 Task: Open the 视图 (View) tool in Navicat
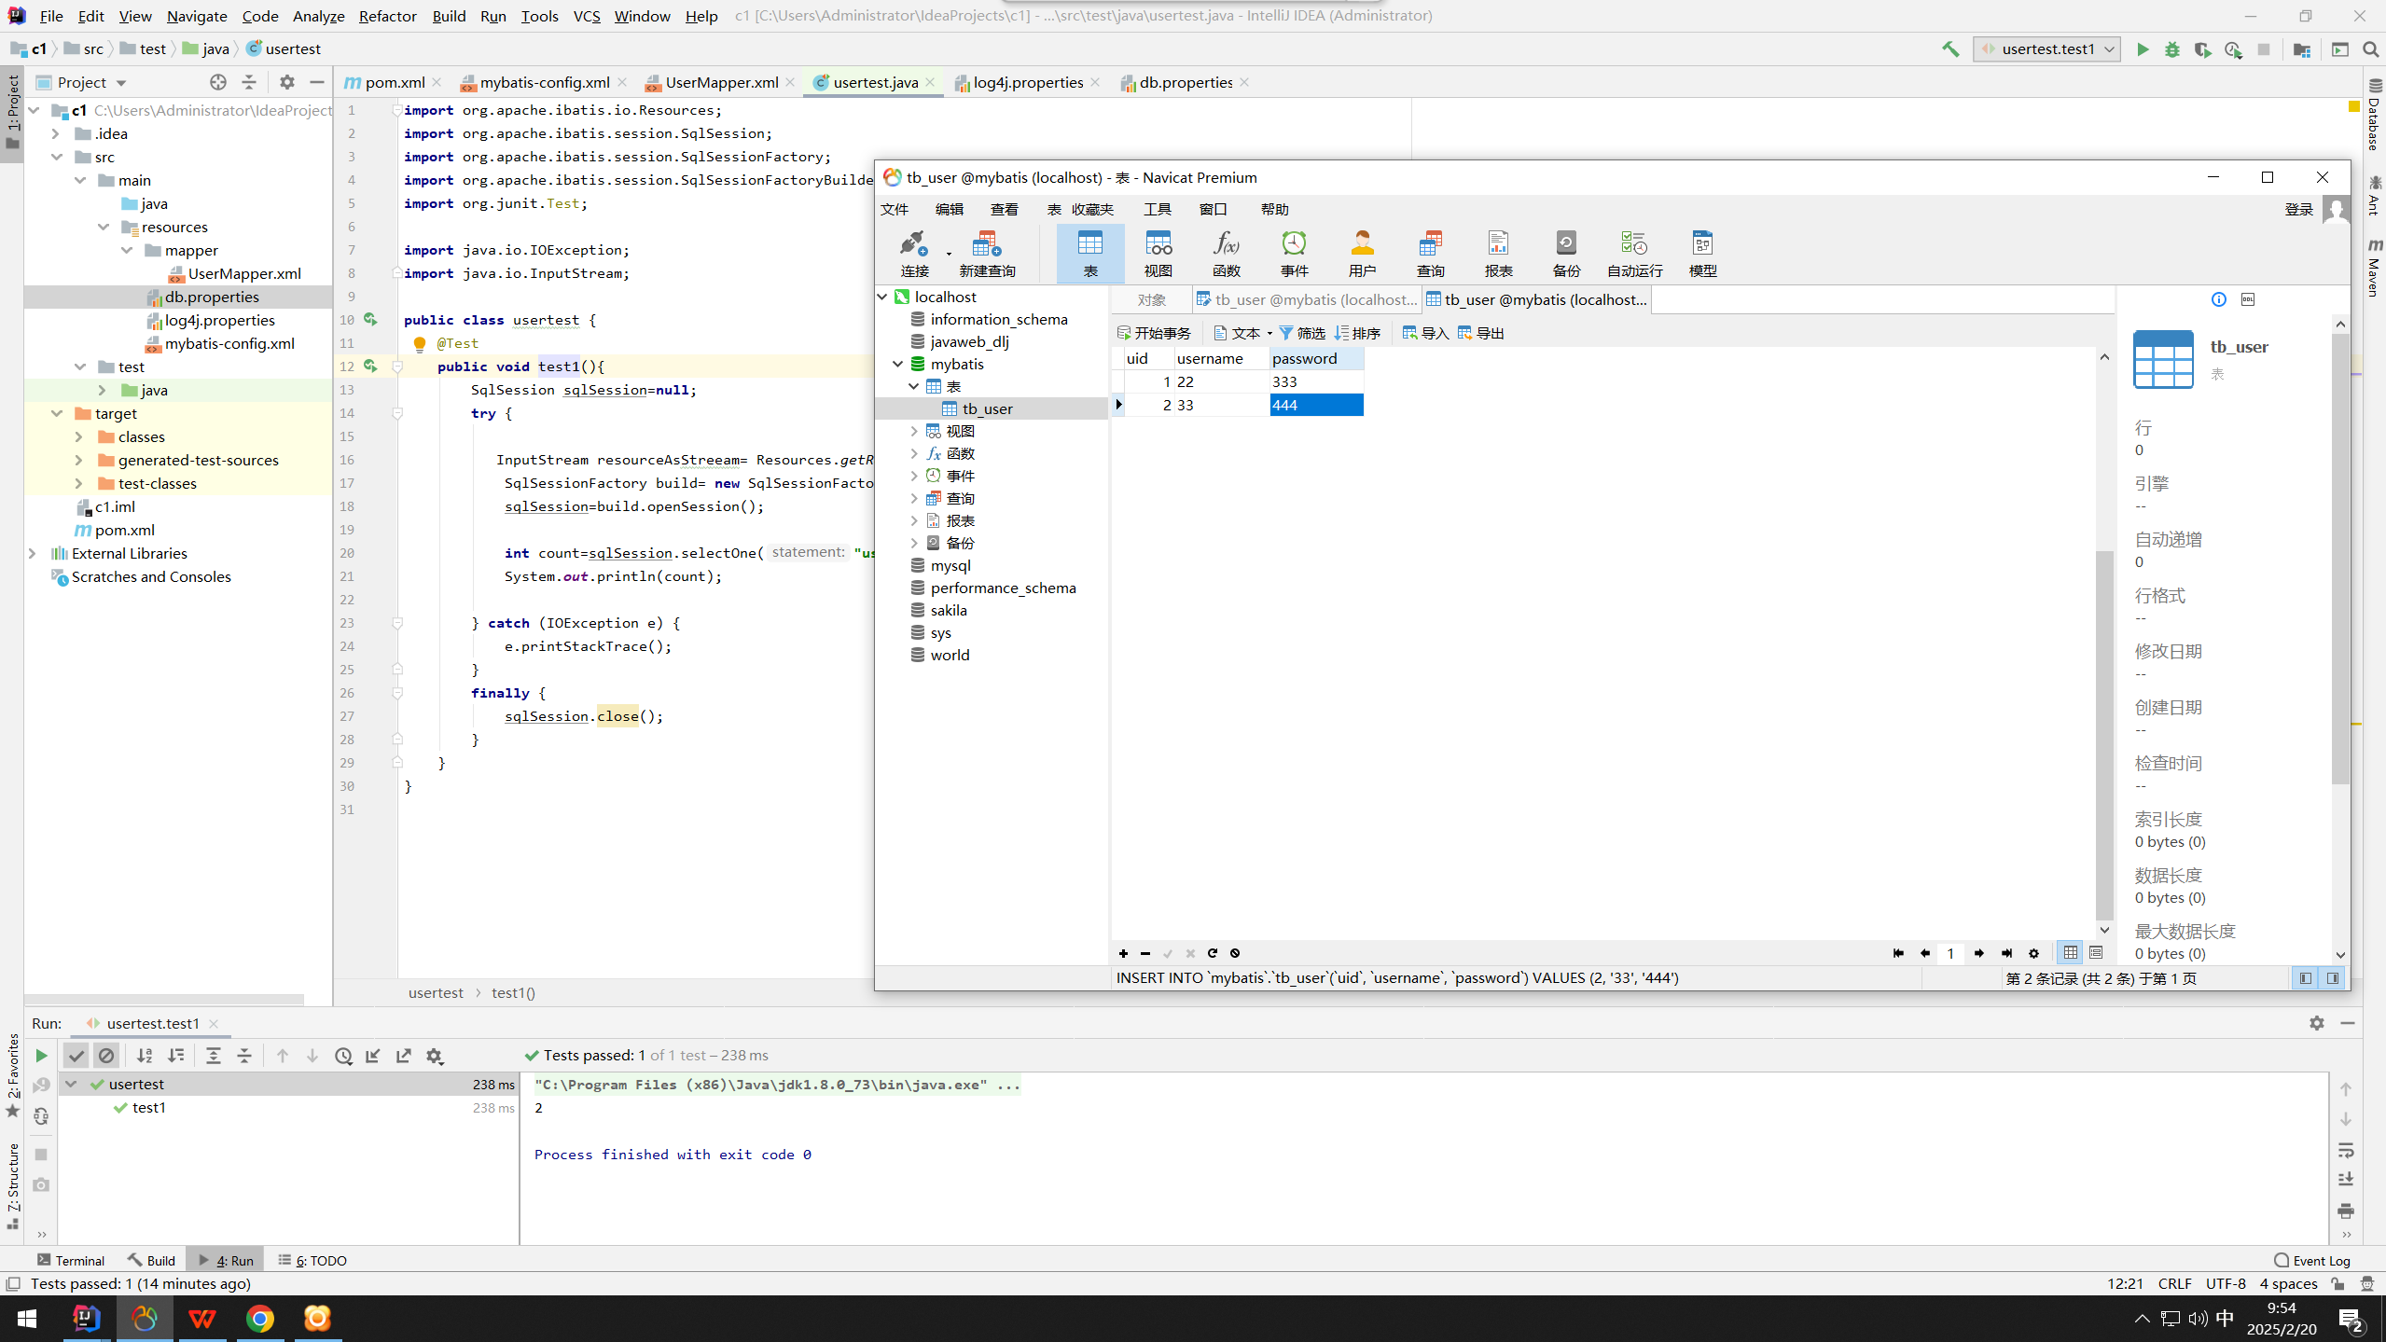tap(1158, 254)
